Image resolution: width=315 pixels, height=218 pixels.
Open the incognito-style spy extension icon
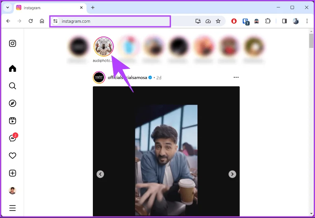(257, 21)
